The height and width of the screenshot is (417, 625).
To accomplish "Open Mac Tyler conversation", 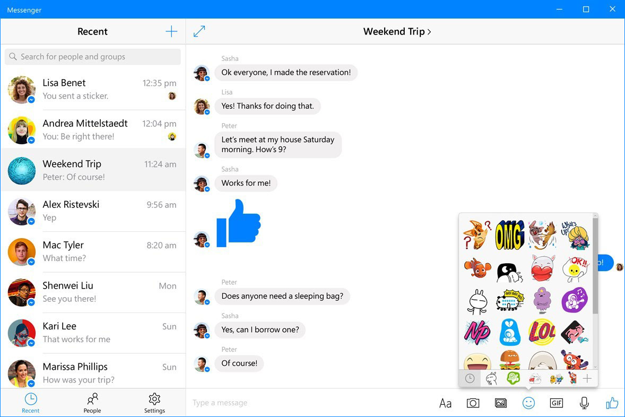I will pos(93,251).
